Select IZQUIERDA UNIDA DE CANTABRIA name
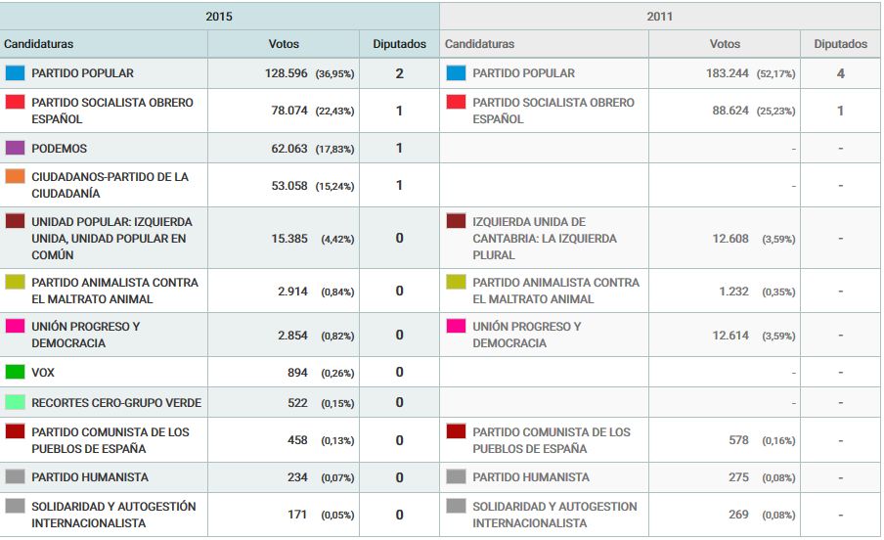884x540 pixels. tap(545, 238)
